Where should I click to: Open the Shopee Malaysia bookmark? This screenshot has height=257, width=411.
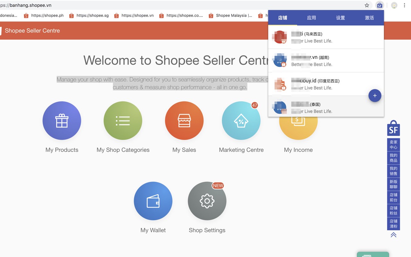pyautogui.click(x=230, y=15)
